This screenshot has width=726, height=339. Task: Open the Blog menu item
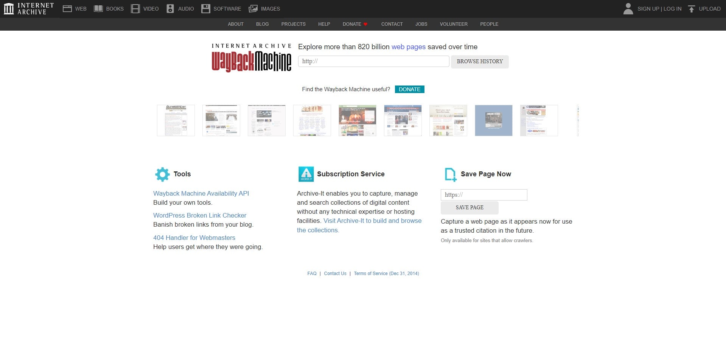click(262, 24)
